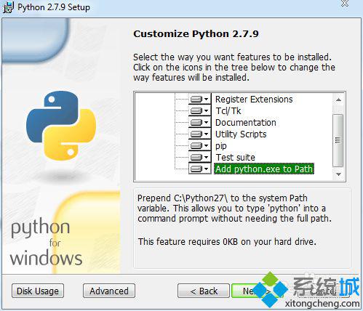This screenshot has height=311, width=363.
Task: Click the Python Setup installer title icon
Action: tap(8, 7)
